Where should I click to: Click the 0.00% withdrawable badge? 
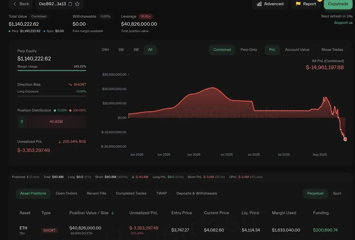(x=105, y=17)
